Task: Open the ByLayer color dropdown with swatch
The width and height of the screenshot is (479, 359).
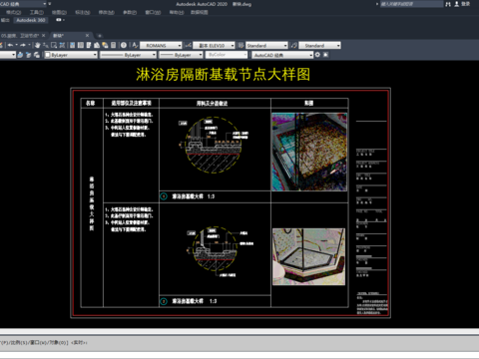Action: click(71, 55)
